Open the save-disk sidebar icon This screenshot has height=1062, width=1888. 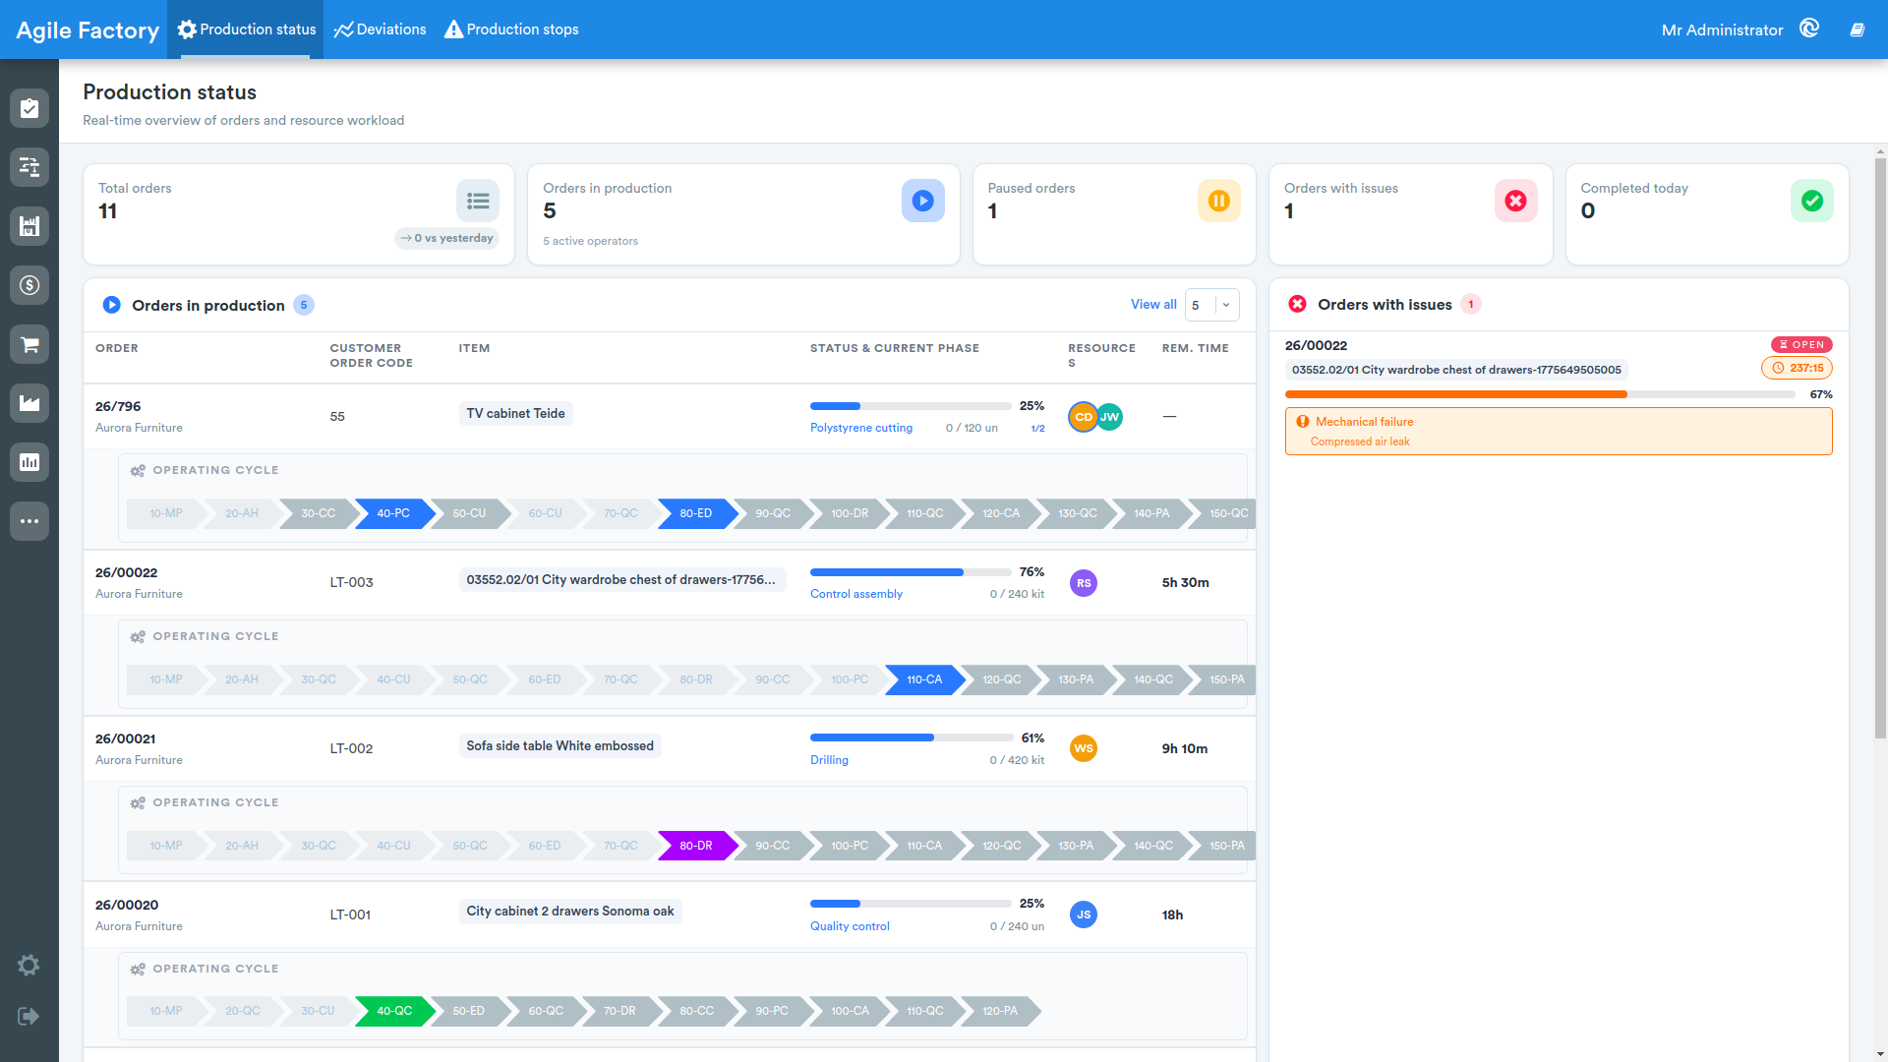(29, 226)
